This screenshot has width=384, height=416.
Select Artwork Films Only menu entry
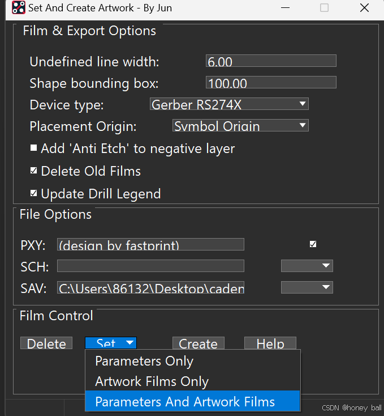(152, 381)
